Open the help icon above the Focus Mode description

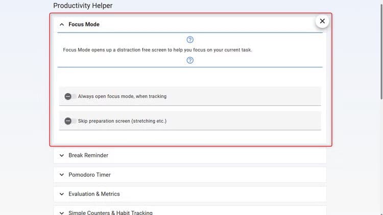click(190, 40)
